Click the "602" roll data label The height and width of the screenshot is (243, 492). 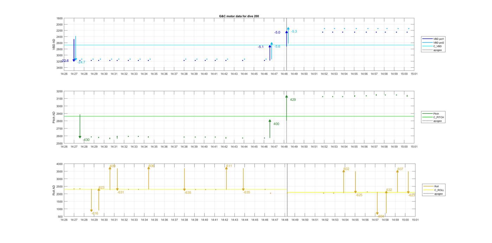[346, 169]
